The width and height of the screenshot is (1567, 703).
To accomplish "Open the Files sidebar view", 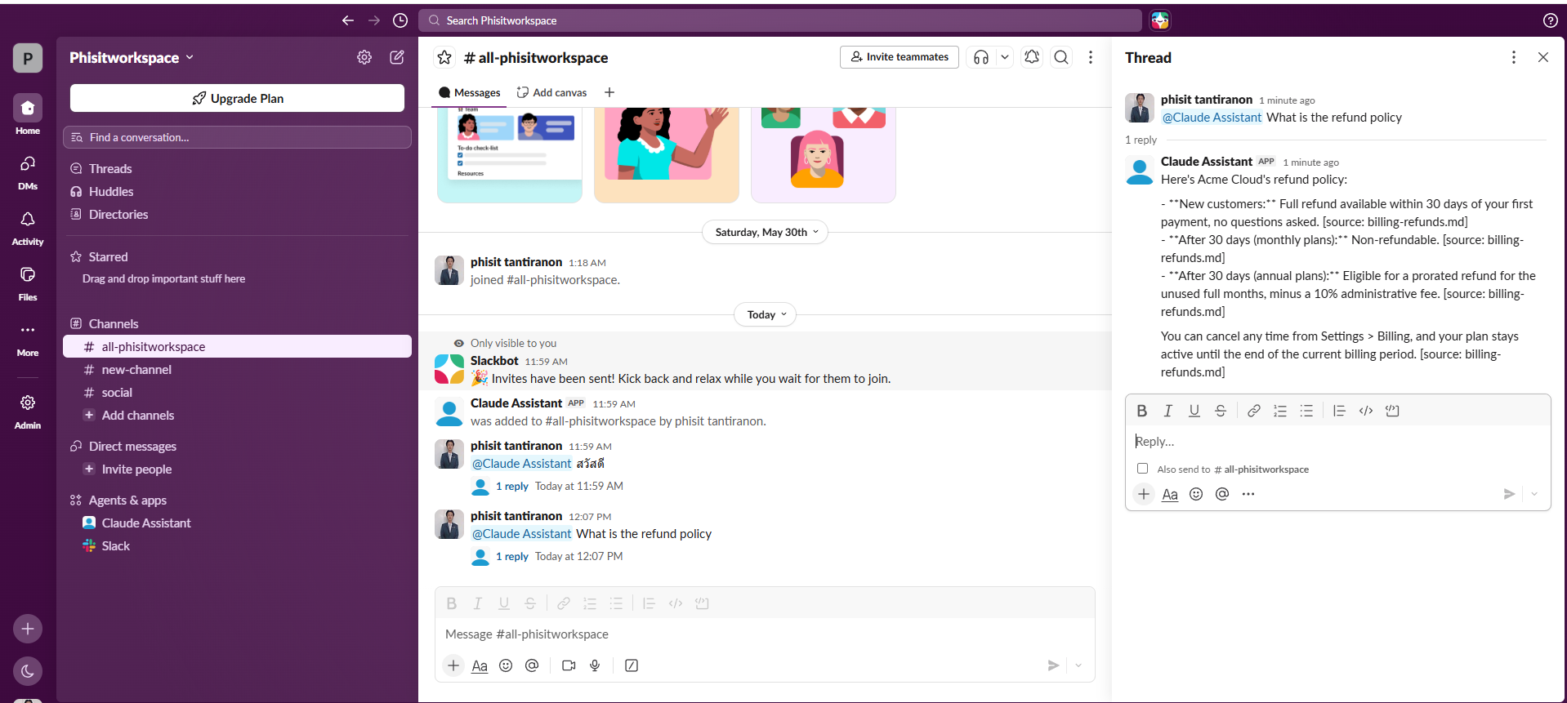I will pos(28,283).
